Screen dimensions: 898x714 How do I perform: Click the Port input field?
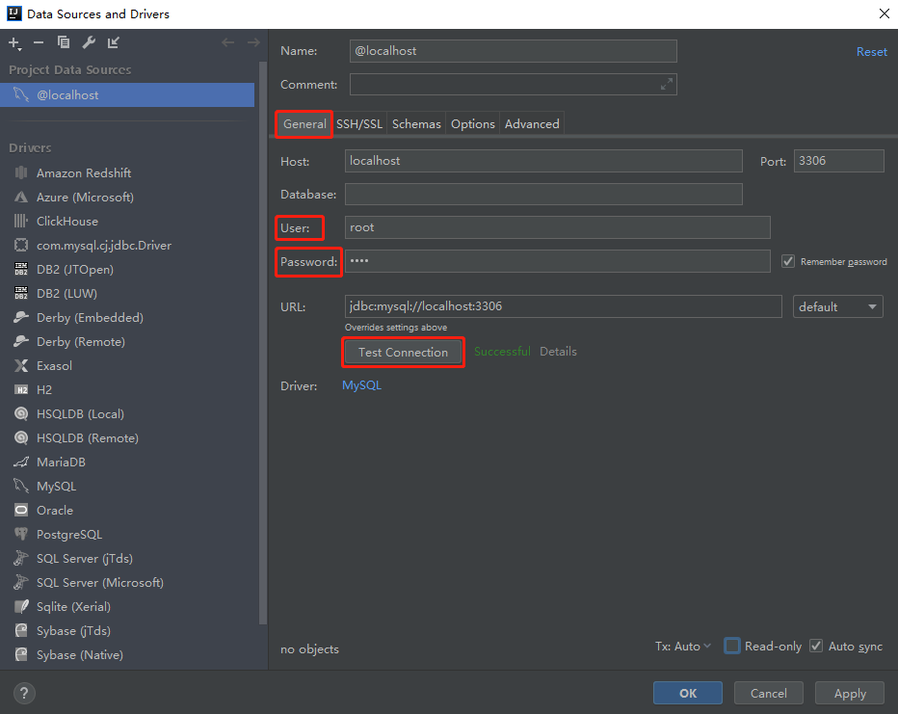838,161
